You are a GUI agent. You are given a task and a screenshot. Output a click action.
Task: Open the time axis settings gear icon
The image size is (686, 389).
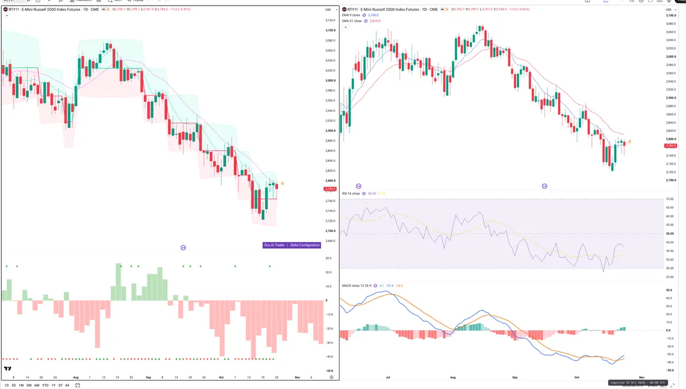[x=332, y=378]
